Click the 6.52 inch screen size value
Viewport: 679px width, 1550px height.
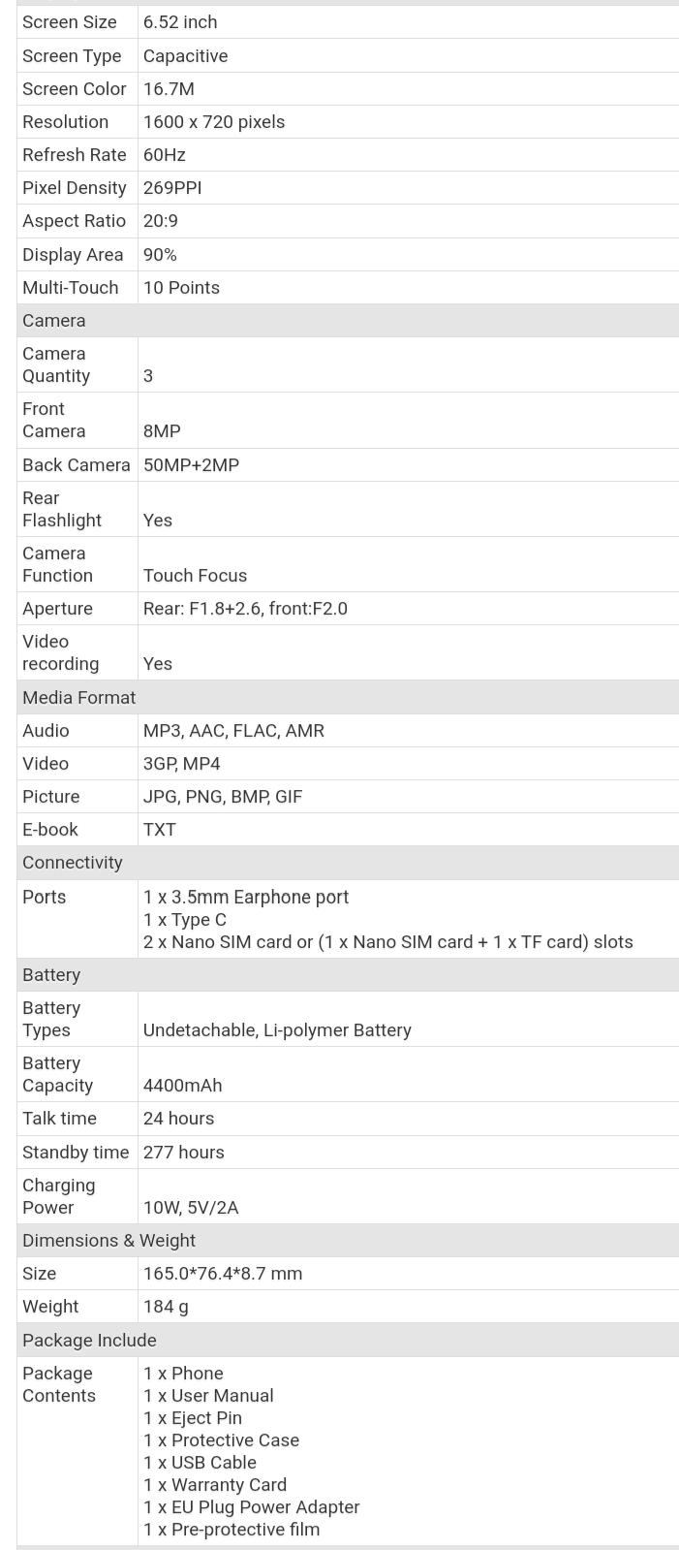pyautogui.click(x=180, y=22)
